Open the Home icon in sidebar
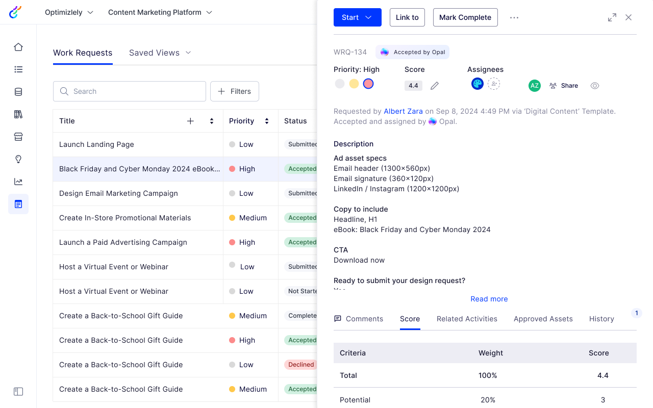The width and height of the screenshot is (653, 408). click(18, 47)
